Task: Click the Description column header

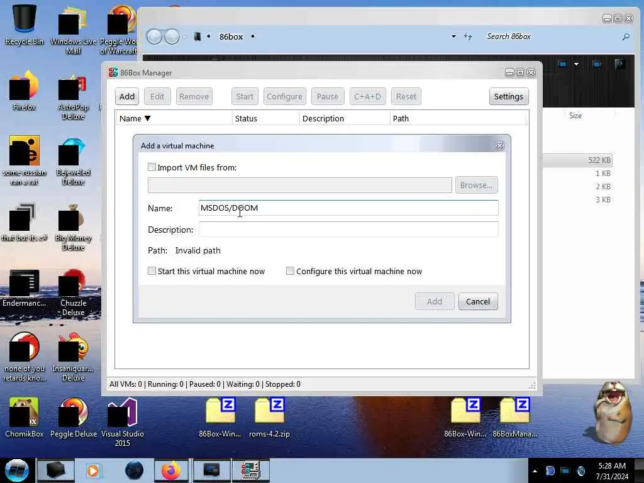Action: click(x=344, y=119)
